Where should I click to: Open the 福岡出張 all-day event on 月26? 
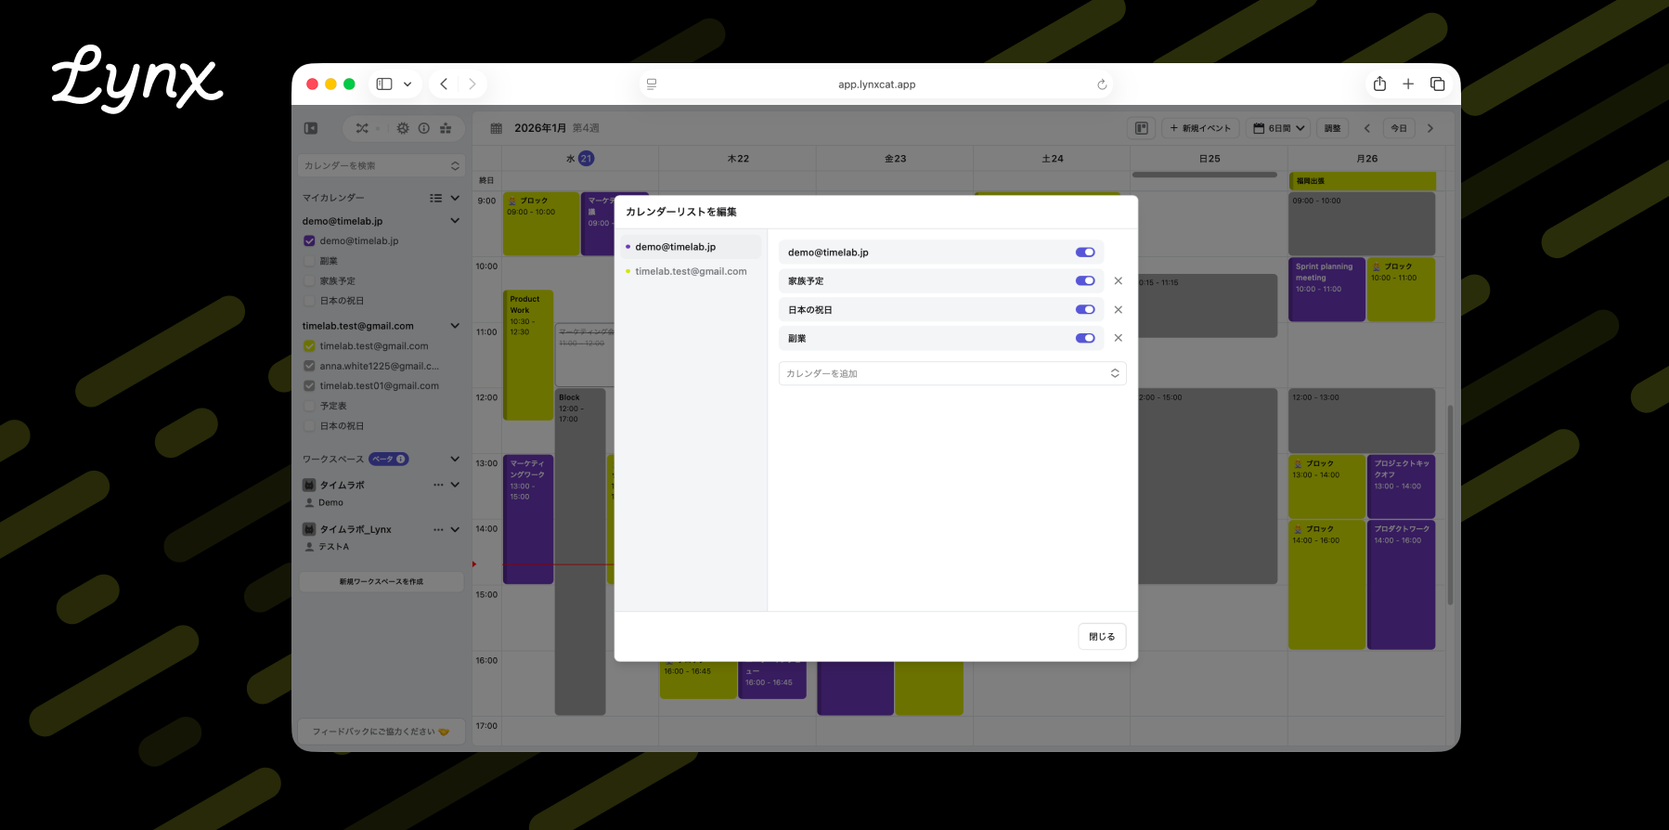[x=1363, y=181]
